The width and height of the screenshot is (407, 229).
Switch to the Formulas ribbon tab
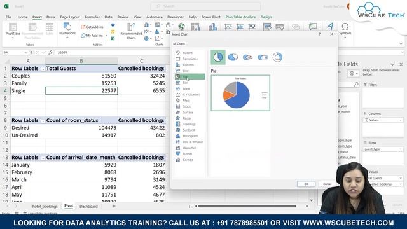(x=92, y=17)
